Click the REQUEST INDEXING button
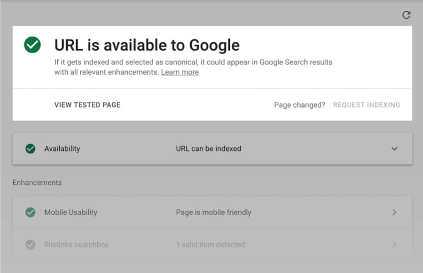 (x=367, y=105)
